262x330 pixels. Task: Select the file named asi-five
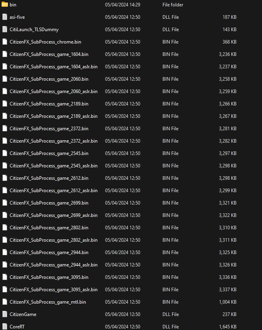[17, 17]
